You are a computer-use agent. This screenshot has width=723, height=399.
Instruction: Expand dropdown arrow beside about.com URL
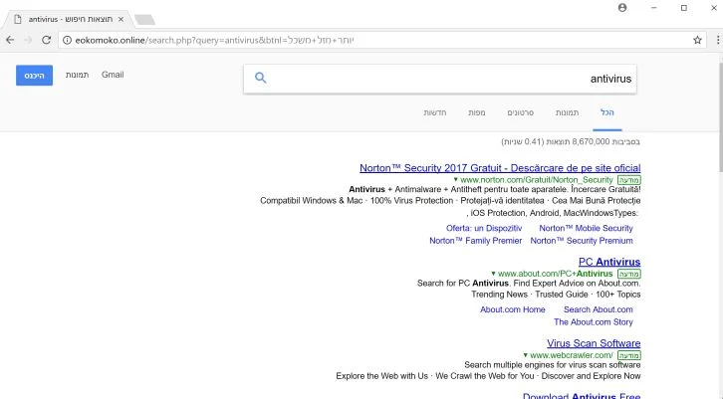493,274
